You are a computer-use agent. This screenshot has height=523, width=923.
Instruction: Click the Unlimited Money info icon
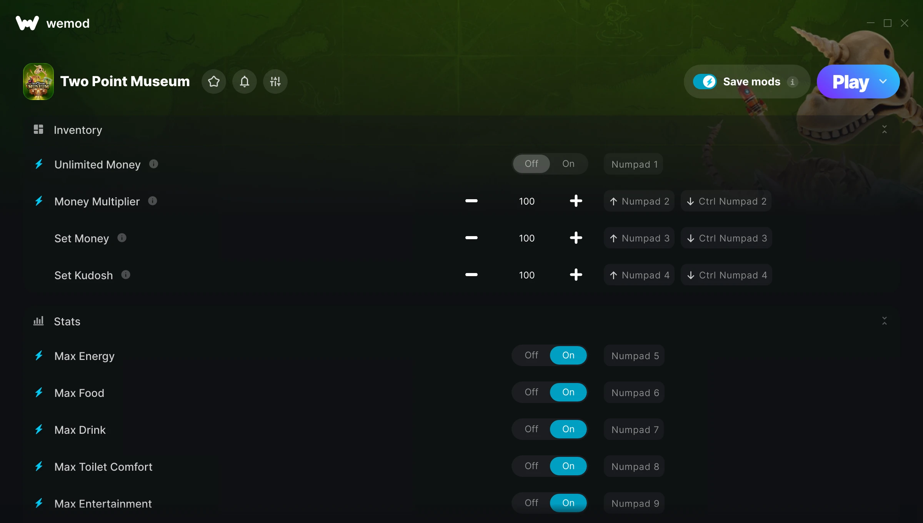point(153,164)
